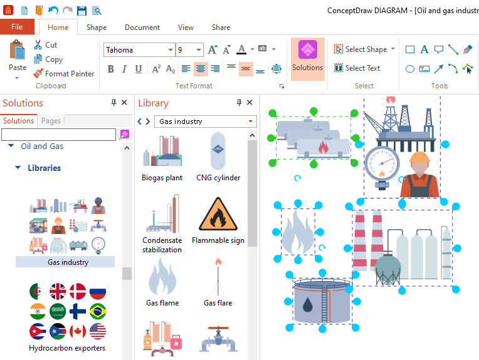The image size is (479, 360).
Task: Go to next library with right chevron
Action: point(148,121)
